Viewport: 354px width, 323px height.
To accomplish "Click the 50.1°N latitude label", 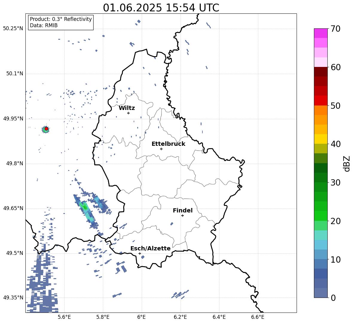I will (x=15, y=74).
